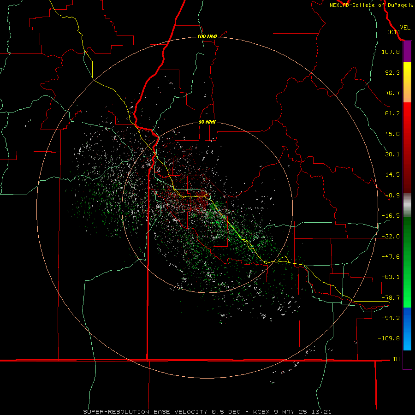Click the 92.3 velocity scale value
Viewport: 415px width, 415px height.
(x=392, y=72)
